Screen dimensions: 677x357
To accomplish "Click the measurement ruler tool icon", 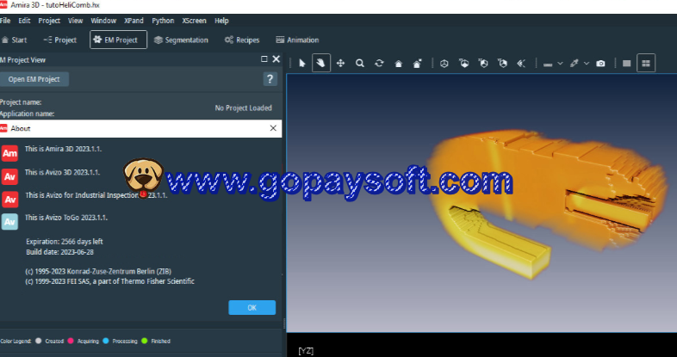I will (548, 64).
